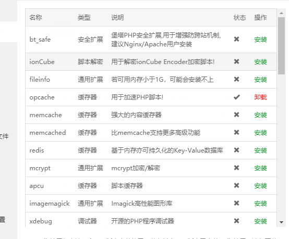Click description 用于加速PHP脚本!
289x239 pixels.
137,97
